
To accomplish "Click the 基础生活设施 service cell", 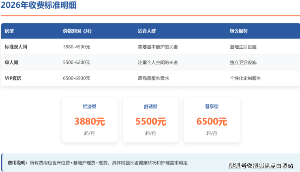I will coord(243,47).
